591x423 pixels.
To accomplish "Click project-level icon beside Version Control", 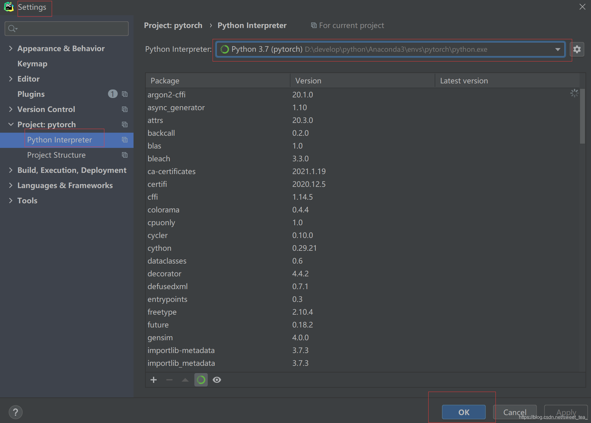I will click(125, 109).
